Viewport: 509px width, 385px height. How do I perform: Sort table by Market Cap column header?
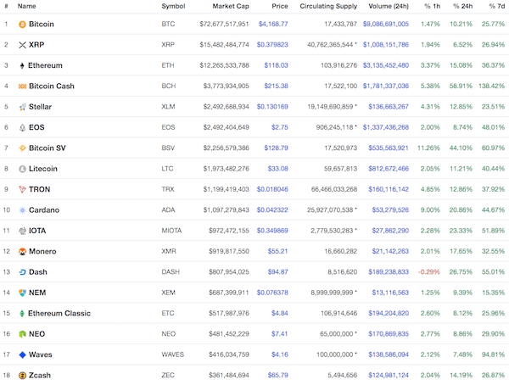click(x=231, y=6)
